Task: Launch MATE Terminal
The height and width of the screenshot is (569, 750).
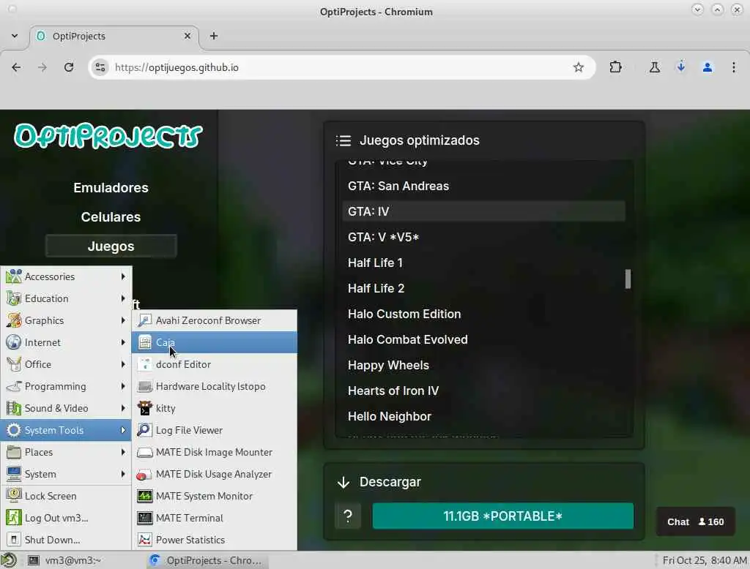Action: [215, 519]
